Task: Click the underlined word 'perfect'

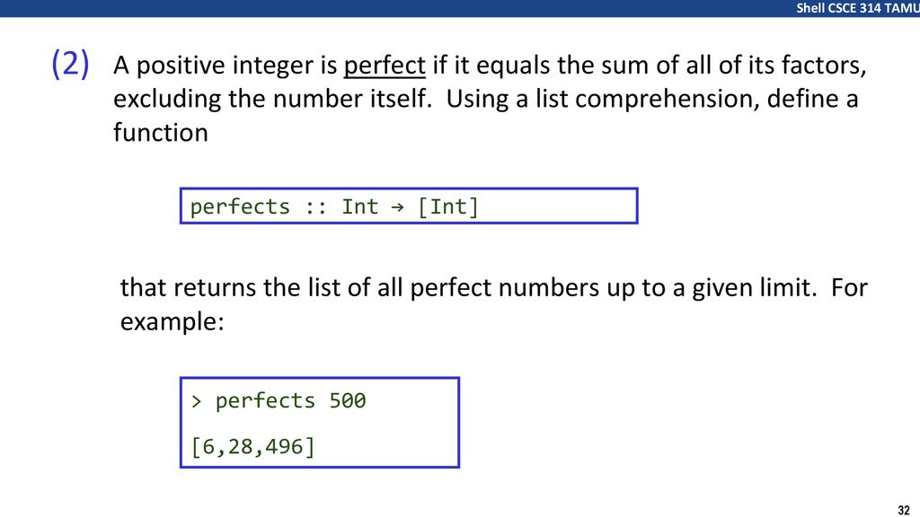Action: 385,66
